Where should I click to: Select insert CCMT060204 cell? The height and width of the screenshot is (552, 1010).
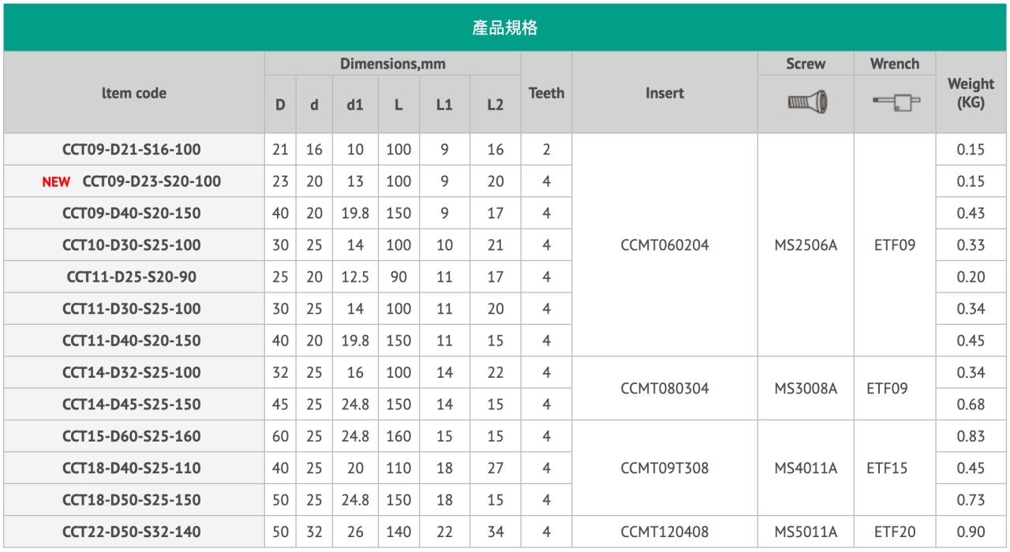pos(664,245)
